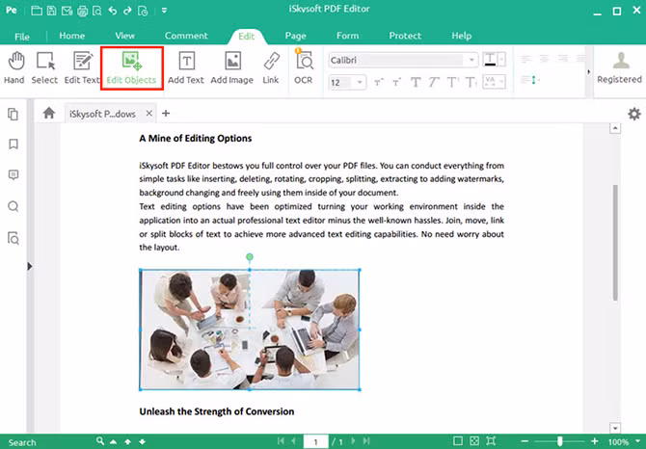Click the Edit Text tool

pos(82,67)
